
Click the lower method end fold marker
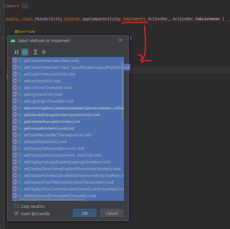pos(4,57)
